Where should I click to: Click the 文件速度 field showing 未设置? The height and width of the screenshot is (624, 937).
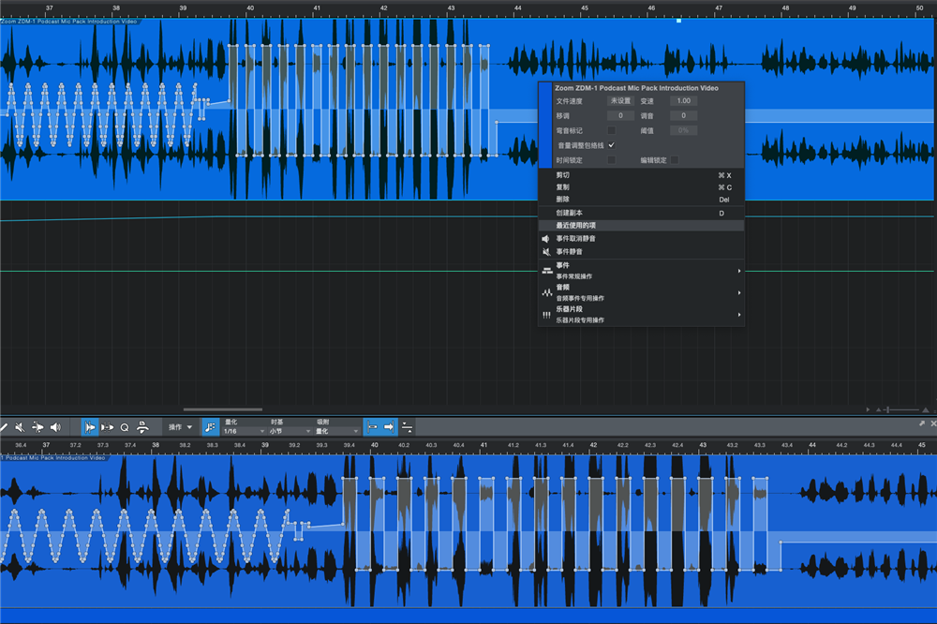(620, 101)
